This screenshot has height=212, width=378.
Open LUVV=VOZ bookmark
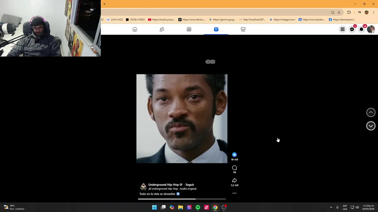point(115,19)
